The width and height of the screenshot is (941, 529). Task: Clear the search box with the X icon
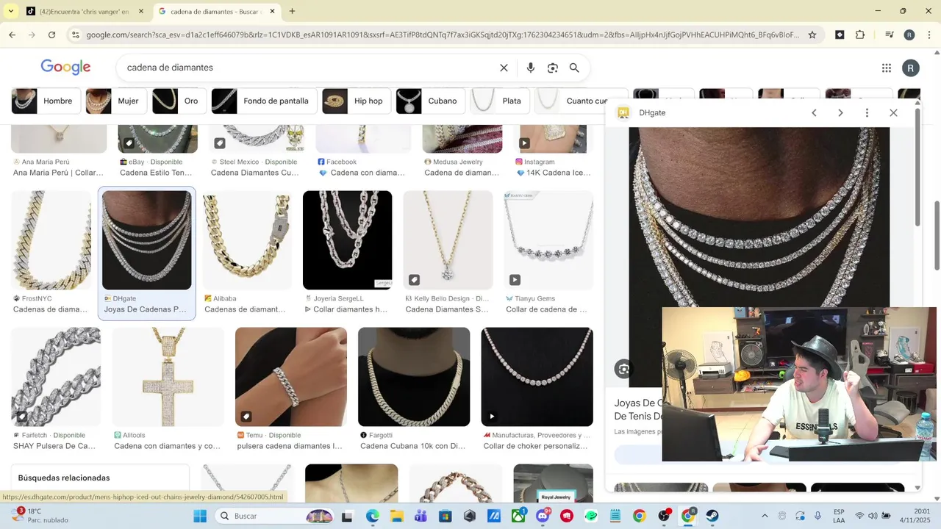click(504, 68)
